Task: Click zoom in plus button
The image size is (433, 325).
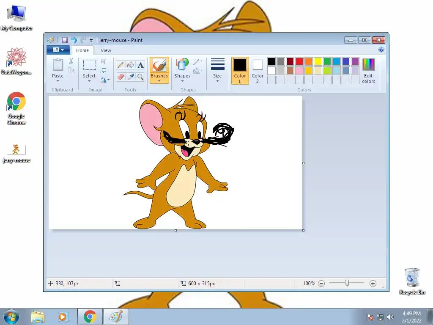Action: click(x=373, y=284)
